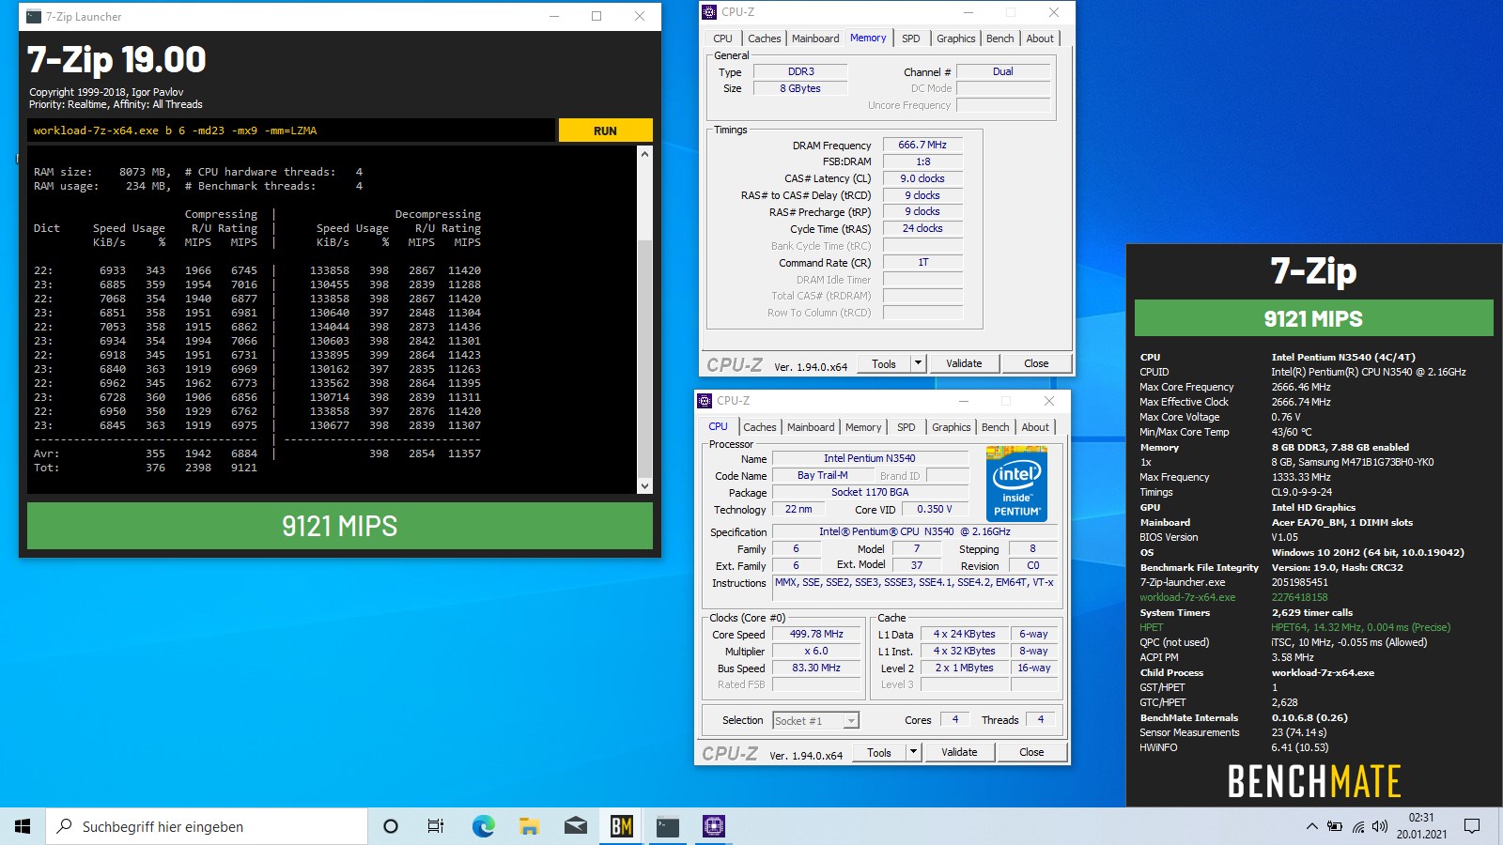
Task: Click the 7-Zip Launcher title bar icon
Action: tap(34, 16)
